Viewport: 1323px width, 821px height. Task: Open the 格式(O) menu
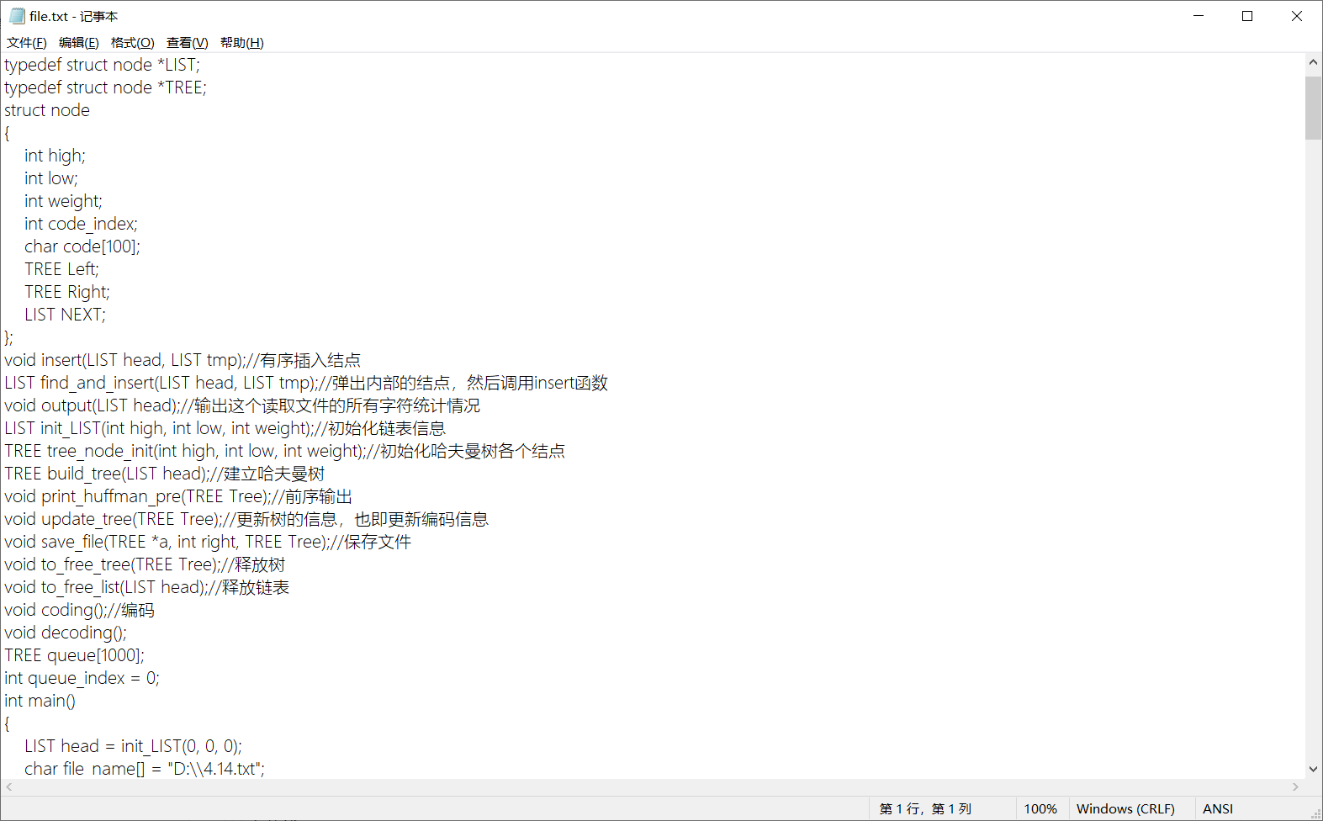(133, 43)
